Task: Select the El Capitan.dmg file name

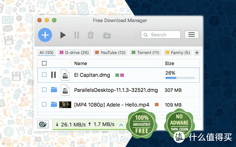Action: pos(92,75)
